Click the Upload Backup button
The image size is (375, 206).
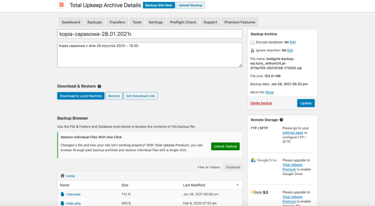pos(191,5)
